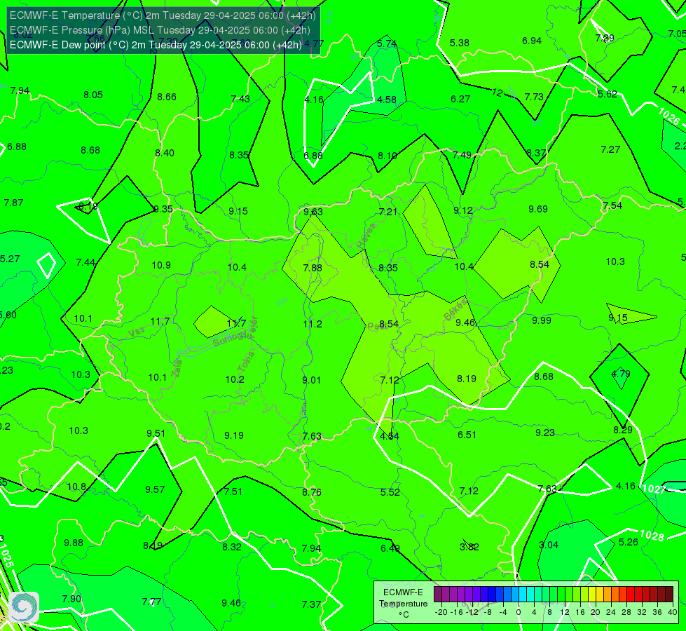Select the ECMWF-E Temperature 2m layer label

tap(163, 15)
